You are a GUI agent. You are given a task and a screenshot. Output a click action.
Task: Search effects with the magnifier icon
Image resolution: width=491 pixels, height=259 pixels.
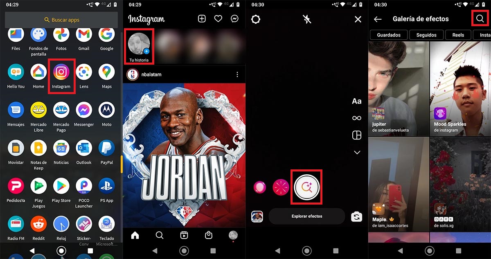coord(480,19)
